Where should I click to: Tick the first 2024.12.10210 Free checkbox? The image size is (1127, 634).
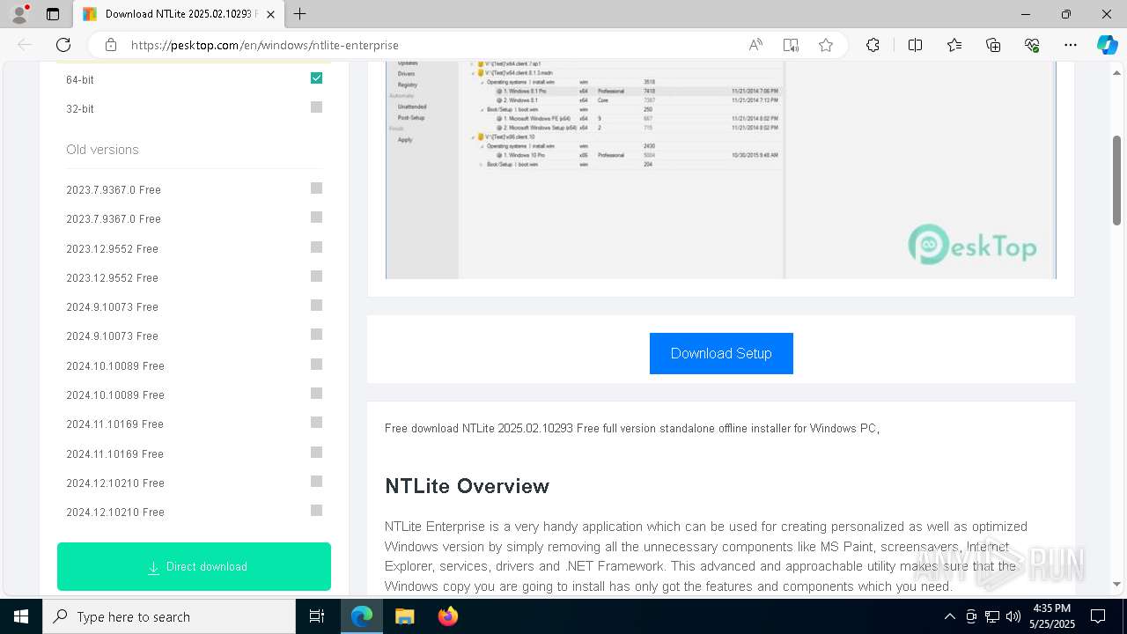(317, 482)
